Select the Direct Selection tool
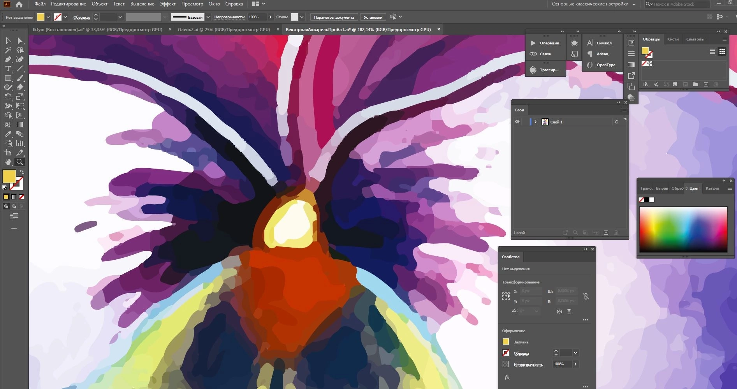 click(x=20, y=40)
